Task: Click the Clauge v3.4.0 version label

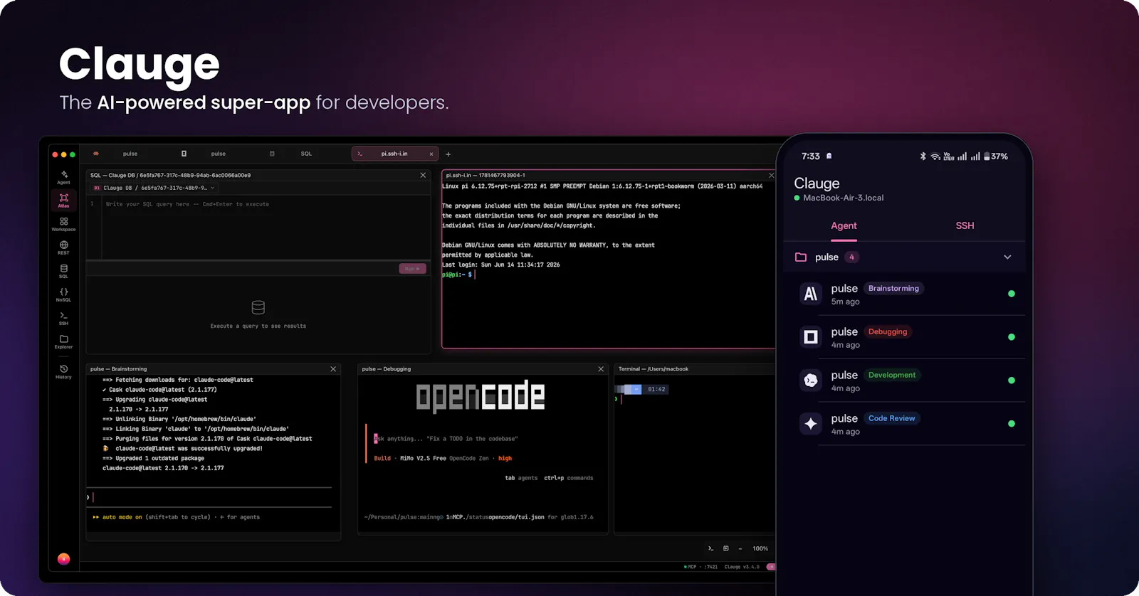Action: point(742,567)
